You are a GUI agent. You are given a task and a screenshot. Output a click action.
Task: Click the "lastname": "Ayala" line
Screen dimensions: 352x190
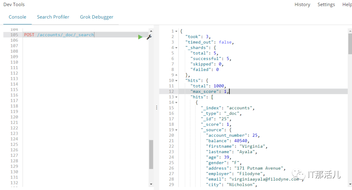(231, 152)
